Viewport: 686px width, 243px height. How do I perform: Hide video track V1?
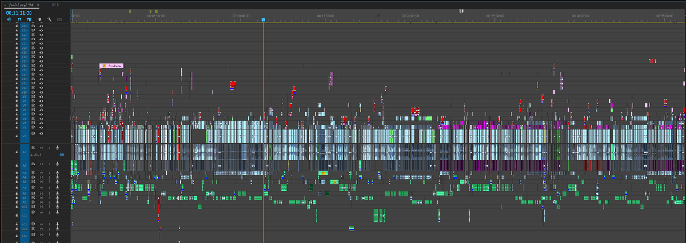click(41, 133)
